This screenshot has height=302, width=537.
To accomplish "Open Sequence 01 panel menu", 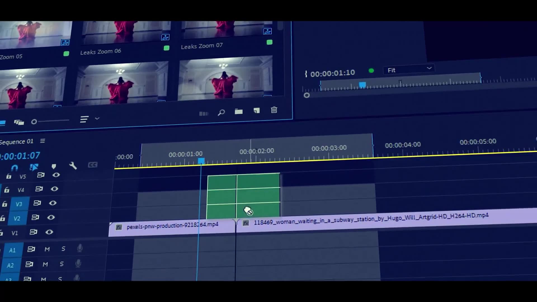I will (43, 141).
